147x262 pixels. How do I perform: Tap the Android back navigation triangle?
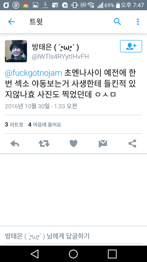coord(35,254)
